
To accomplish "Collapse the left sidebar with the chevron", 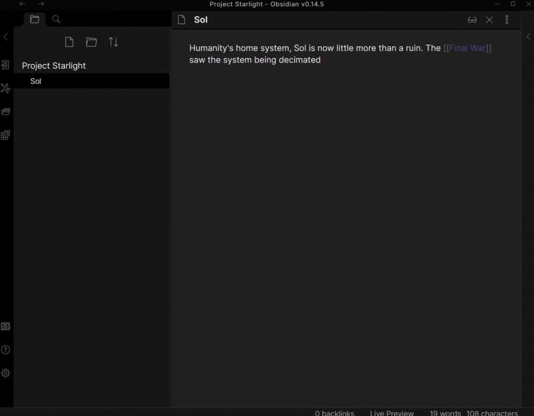I will pos(6,36).
